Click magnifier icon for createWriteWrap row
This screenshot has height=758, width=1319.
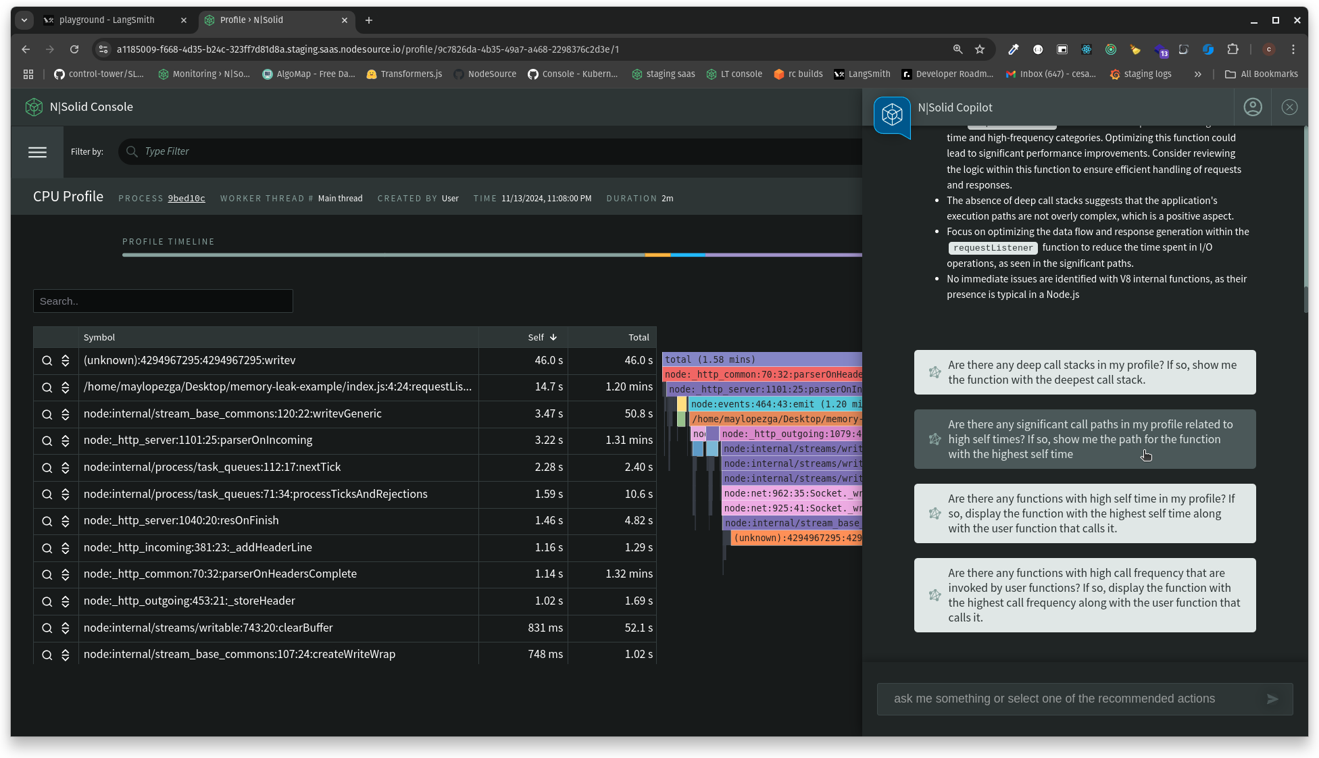pos(47,655)
